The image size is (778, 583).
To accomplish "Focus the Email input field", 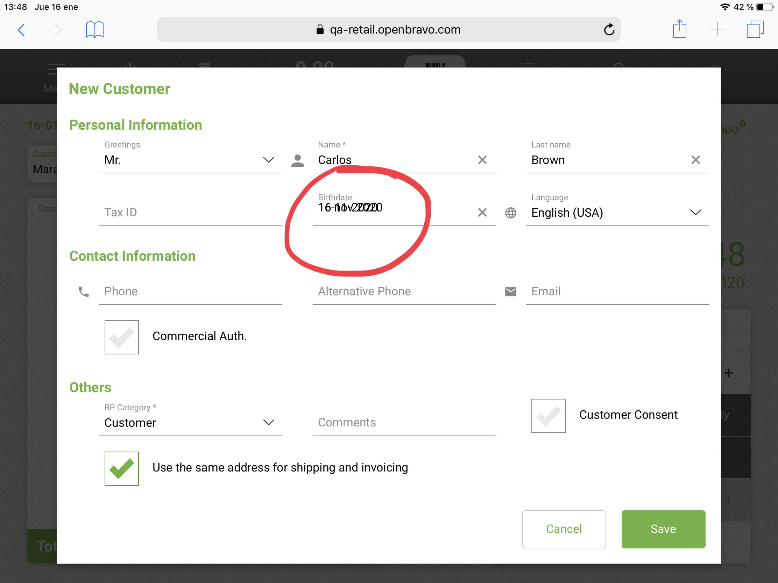I will click(x=617, y=291).
